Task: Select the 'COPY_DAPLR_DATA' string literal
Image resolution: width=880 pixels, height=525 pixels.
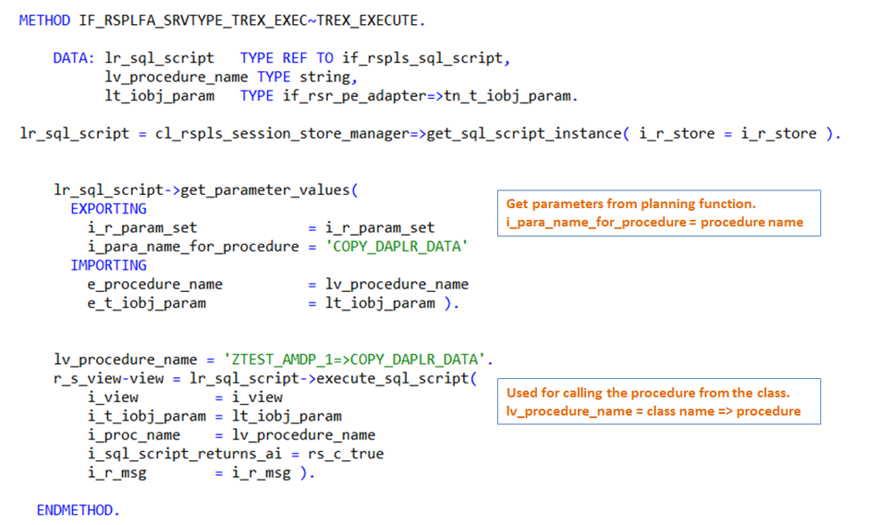Action: pos(396,246)
